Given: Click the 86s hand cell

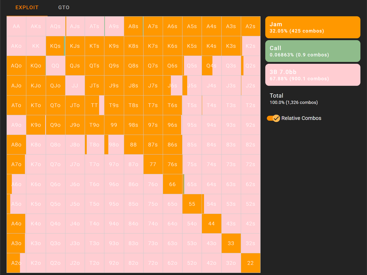Looking at the screenshot, I should [172, 145].
